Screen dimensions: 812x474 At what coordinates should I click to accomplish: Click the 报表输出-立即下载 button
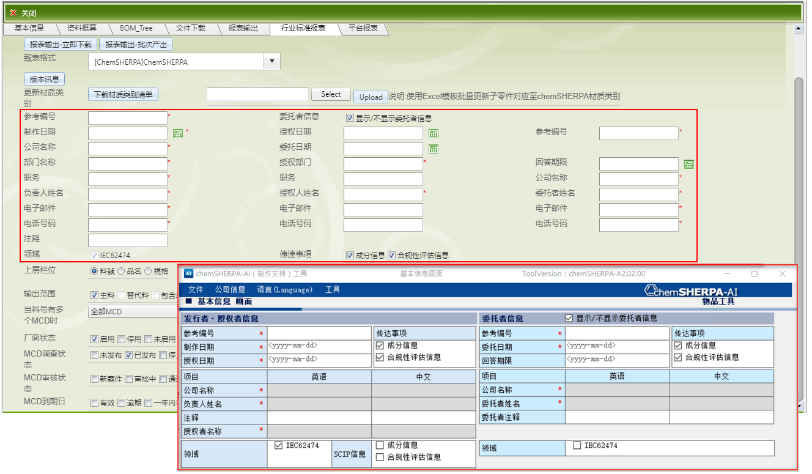[61, 45]
